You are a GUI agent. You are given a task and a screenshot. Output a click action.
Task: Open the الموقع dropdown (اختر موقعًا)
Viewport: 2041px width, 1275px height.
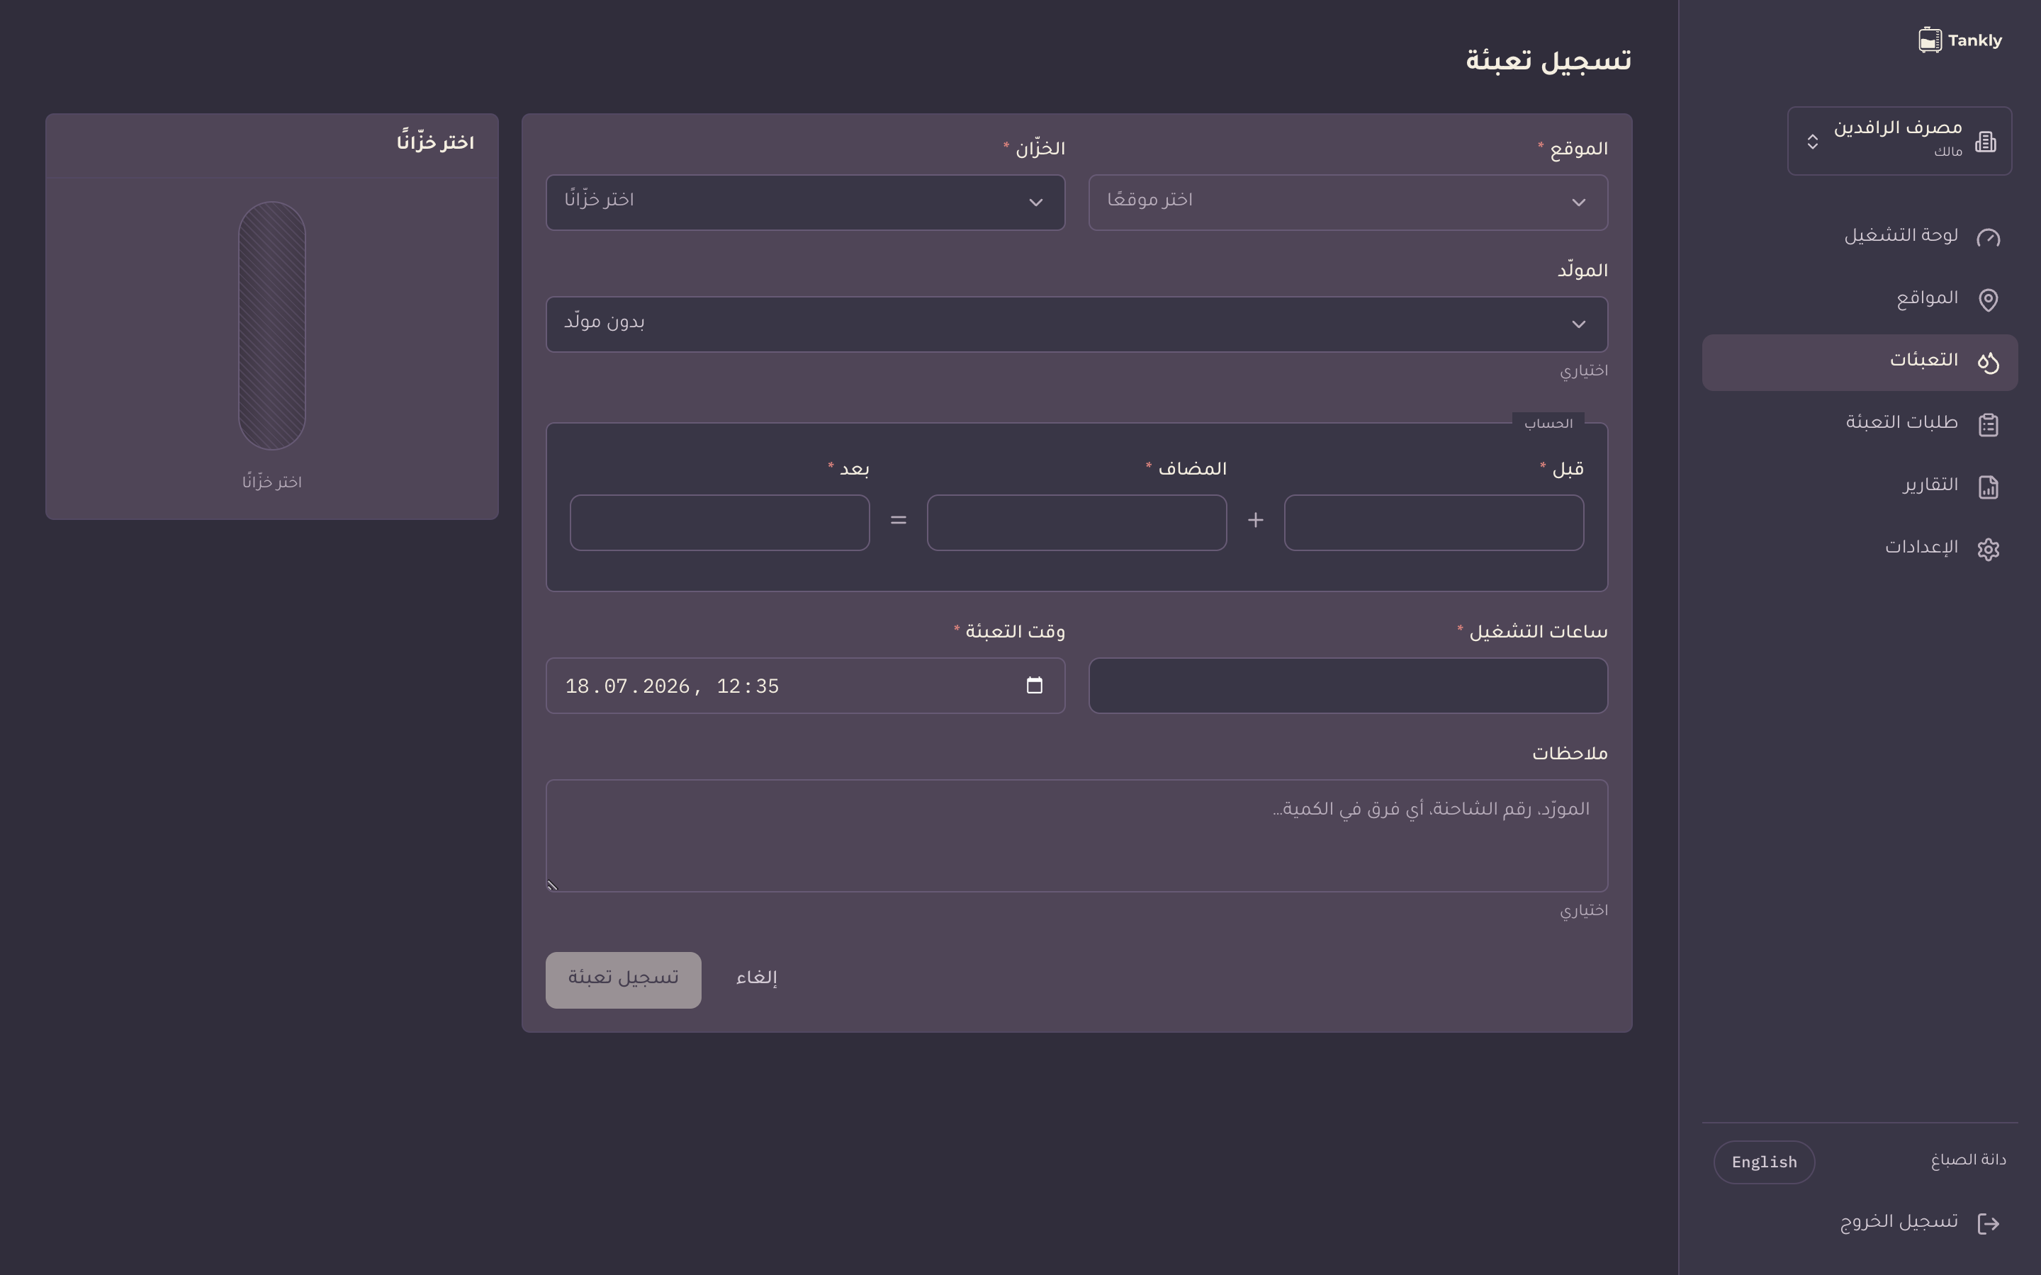(1348, 203)
